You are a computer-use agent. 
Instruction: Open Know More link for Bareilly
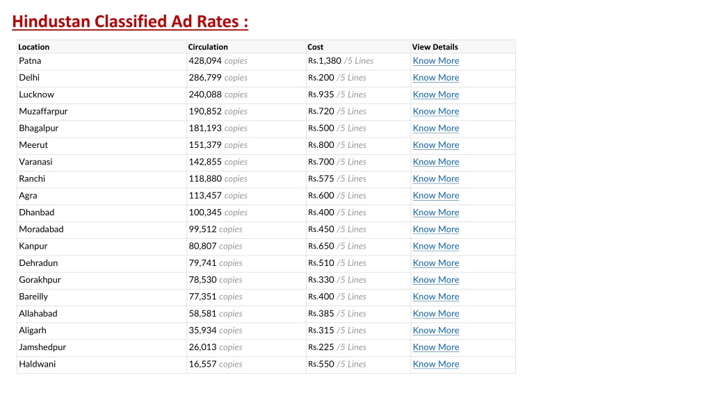point(435,297)
